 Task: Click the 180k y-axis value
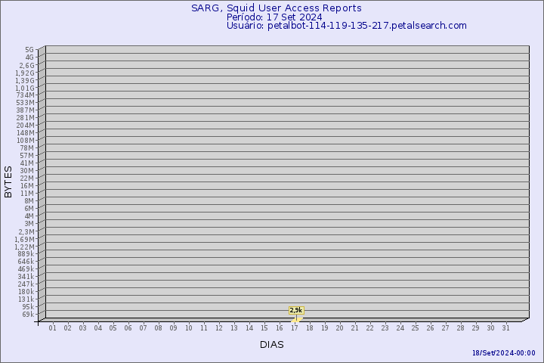(26, 291)
